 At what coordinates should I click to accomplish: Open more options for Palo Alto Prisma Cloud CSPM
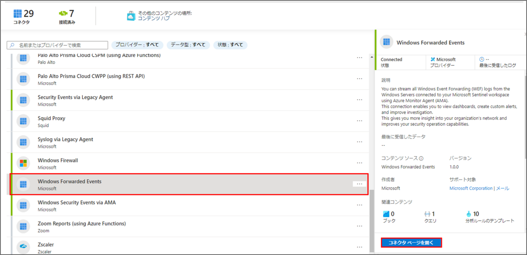360,57
